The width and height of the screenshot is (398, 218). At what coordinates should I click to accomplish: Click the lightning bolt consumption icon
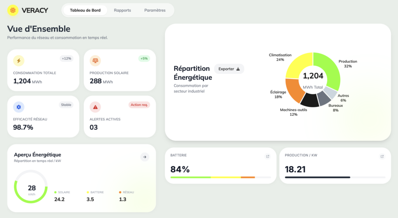pyautogui.click(x=19, y=61)
